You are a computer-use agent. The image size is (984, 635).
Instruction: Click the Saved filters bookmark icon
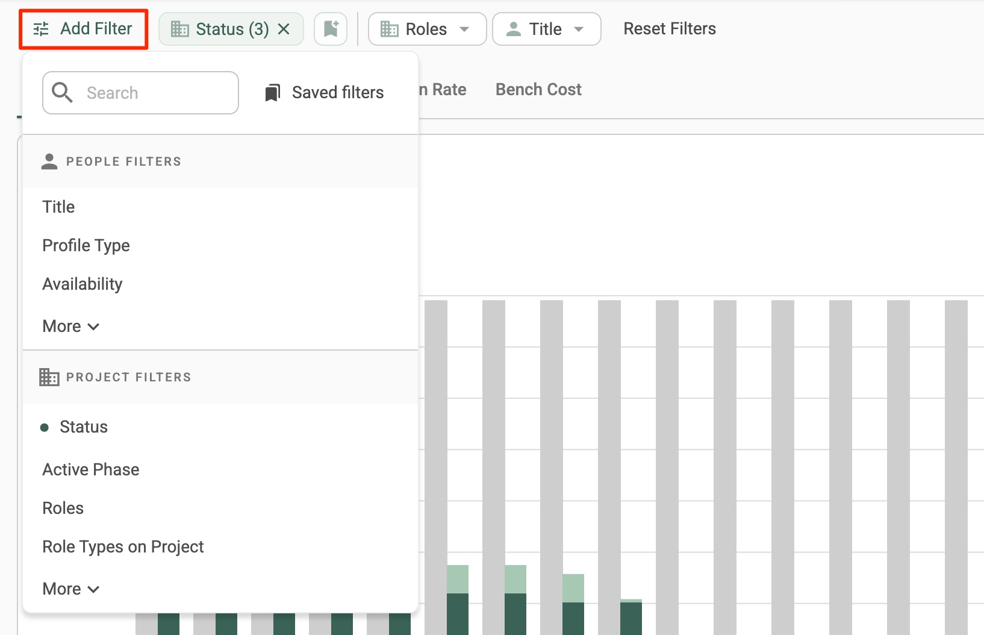pyautogui.click(x=273, y=93)
